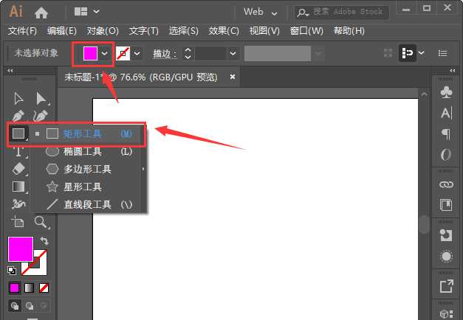463x320 pixels.
Task: Open the stroke weight (描边) dropdown
Action: (x=233, y=54)
